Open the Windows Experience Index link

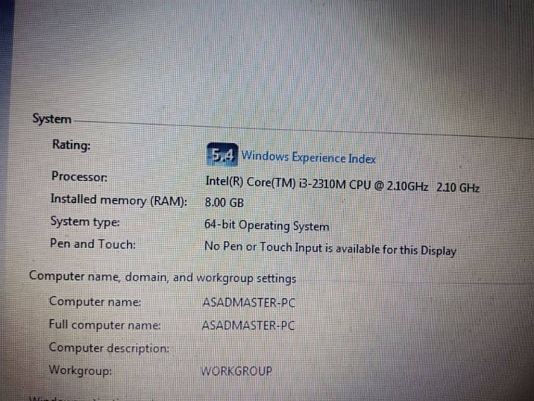click(308, 158)
